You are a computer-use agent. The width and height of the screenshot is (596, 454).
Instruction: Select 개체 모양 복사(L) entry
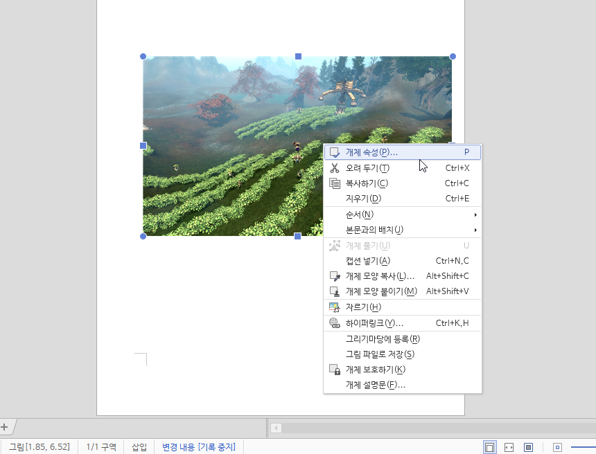(403, 276)
